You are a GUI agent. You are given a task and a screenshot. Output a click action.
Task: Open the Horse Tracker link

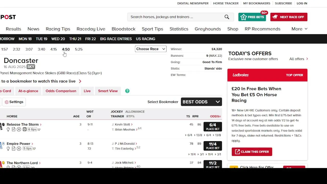226,3
